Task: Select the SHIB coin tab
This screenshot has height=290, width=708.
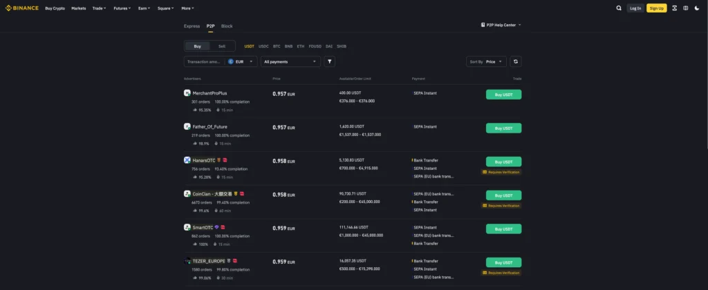Action: click(x=342, y=46)
